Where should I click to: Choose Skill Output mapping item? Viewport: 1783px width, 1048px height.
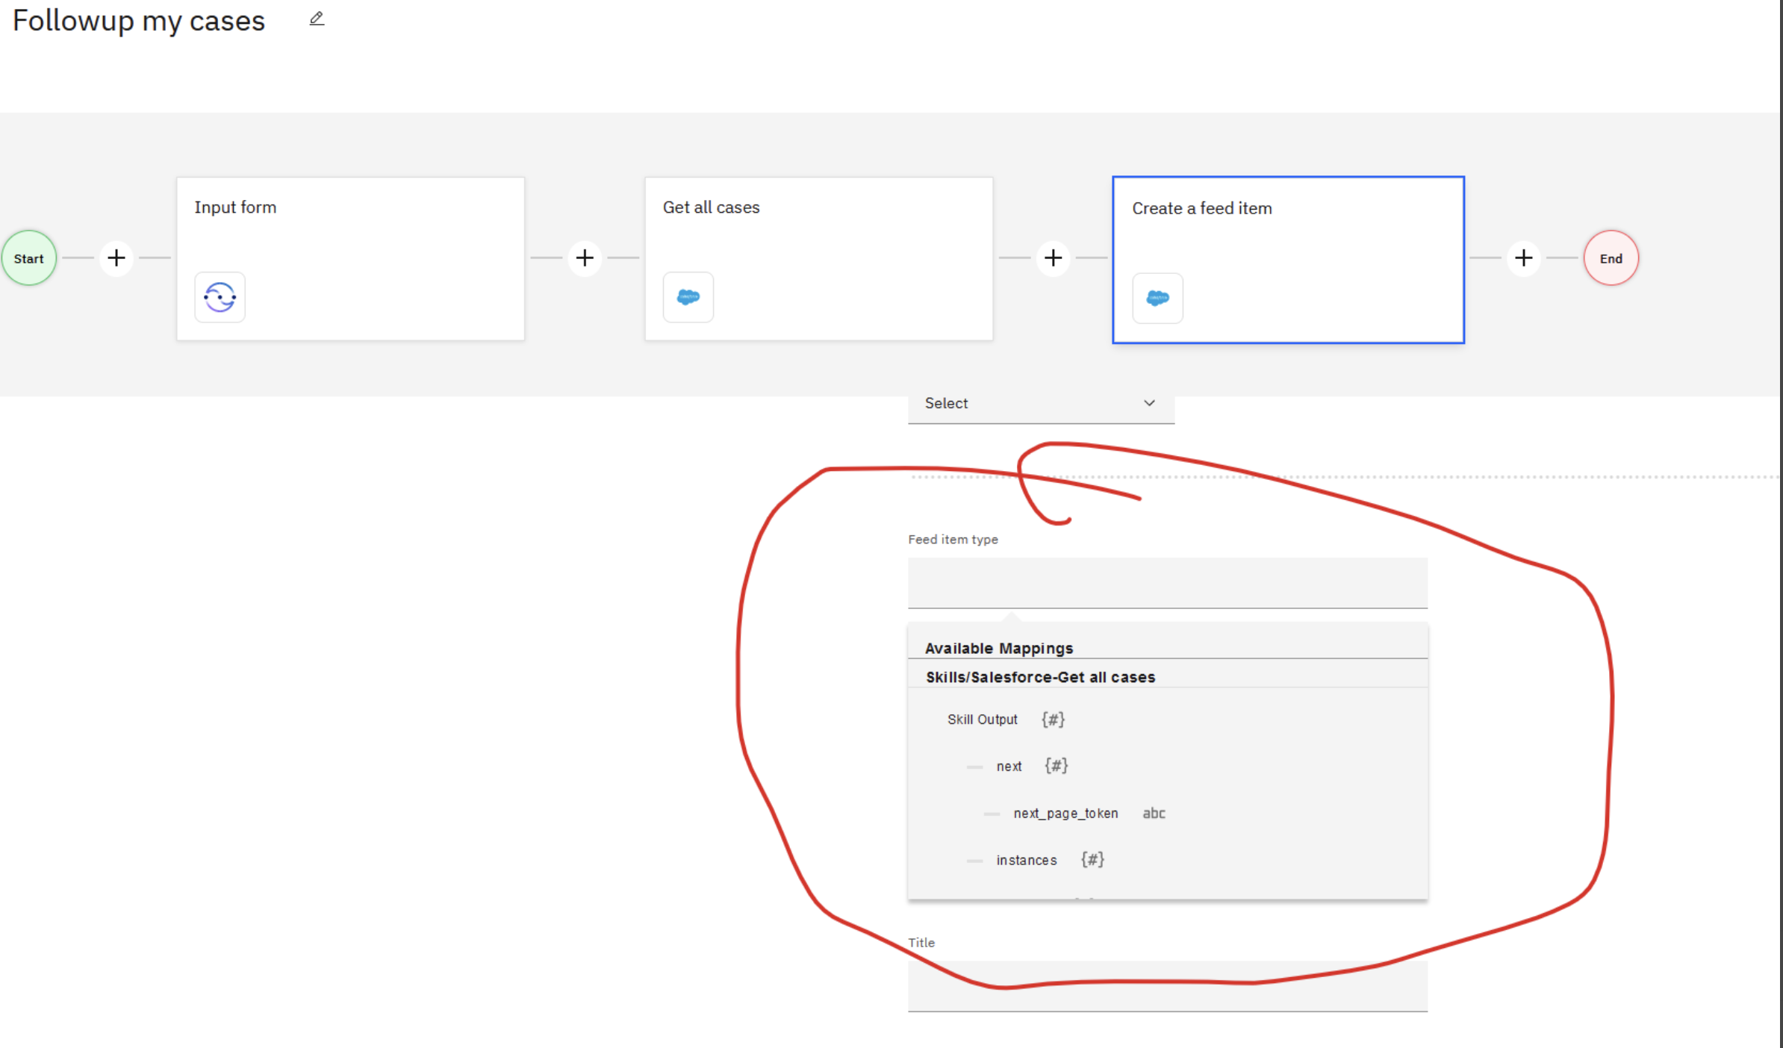(x=982, y=720)
